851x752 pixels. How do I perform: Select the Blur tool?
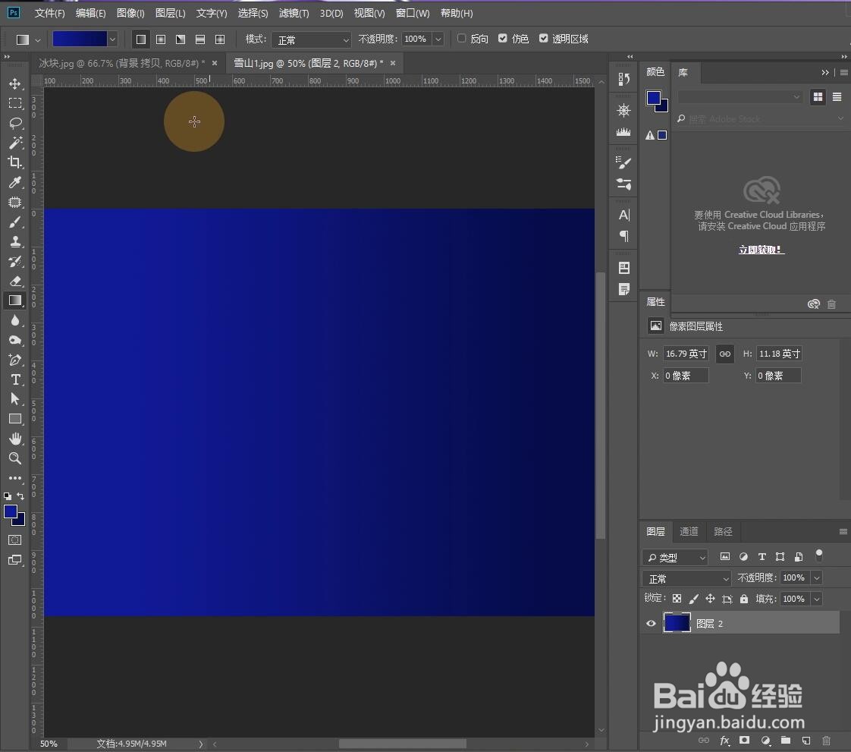(14, 320)
